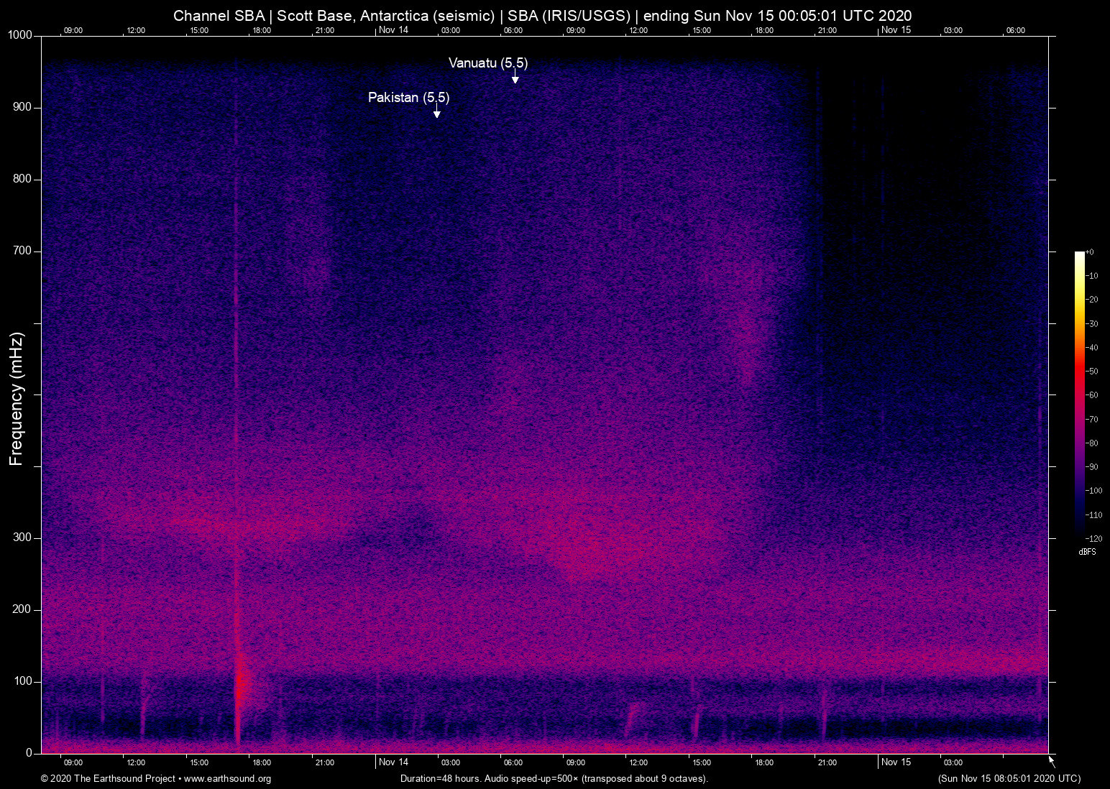Click the Nov 15 date marker on bottom axis

(x=896, y=762)
